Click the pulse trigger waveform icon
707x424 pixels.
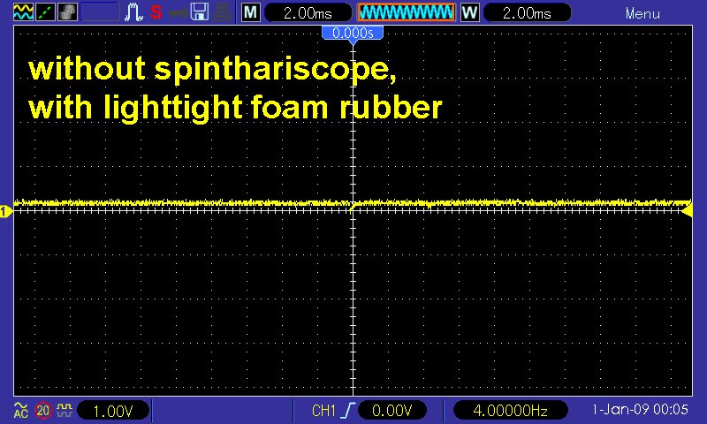point(134,13)
